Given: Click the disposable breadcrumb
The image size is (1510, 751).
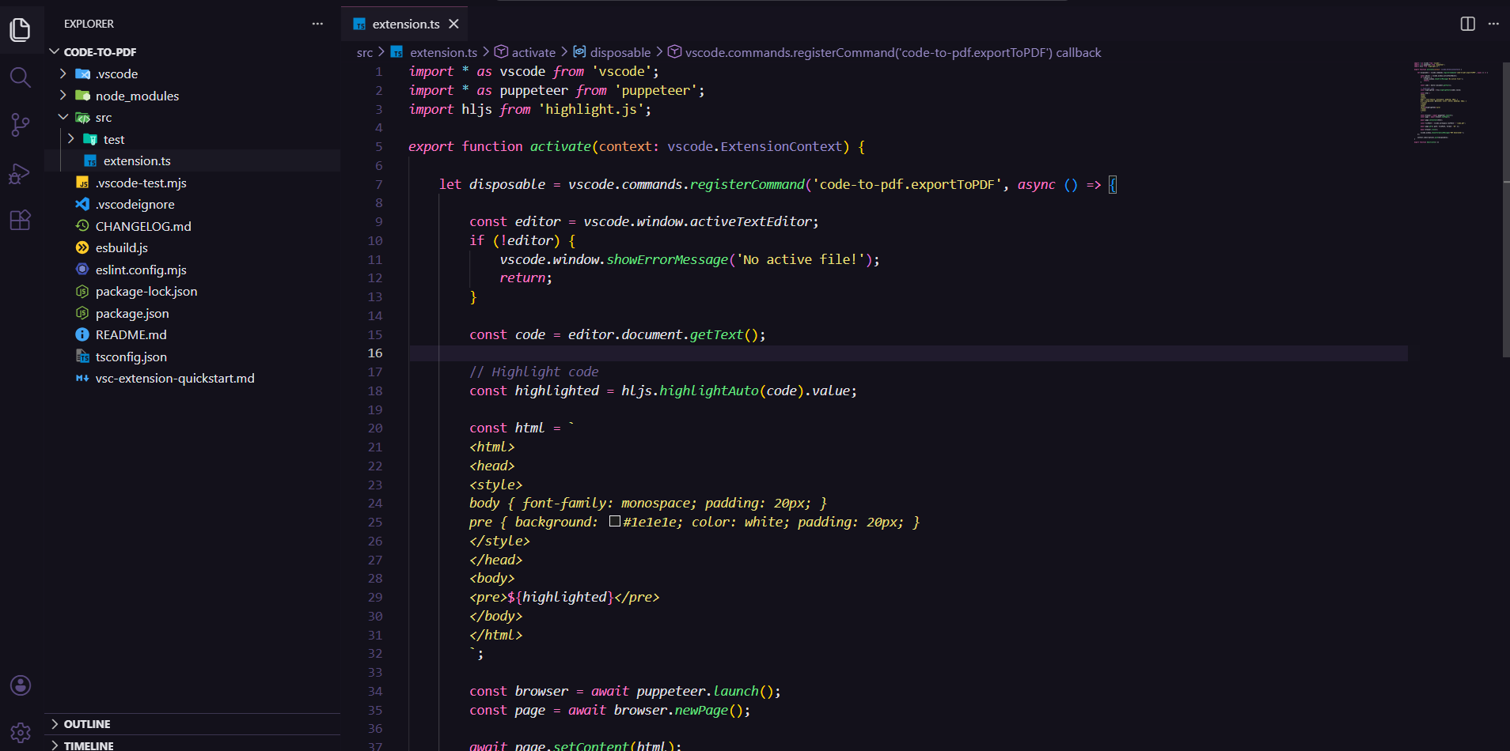Looking at the screenshot, I should pos(612,52).
